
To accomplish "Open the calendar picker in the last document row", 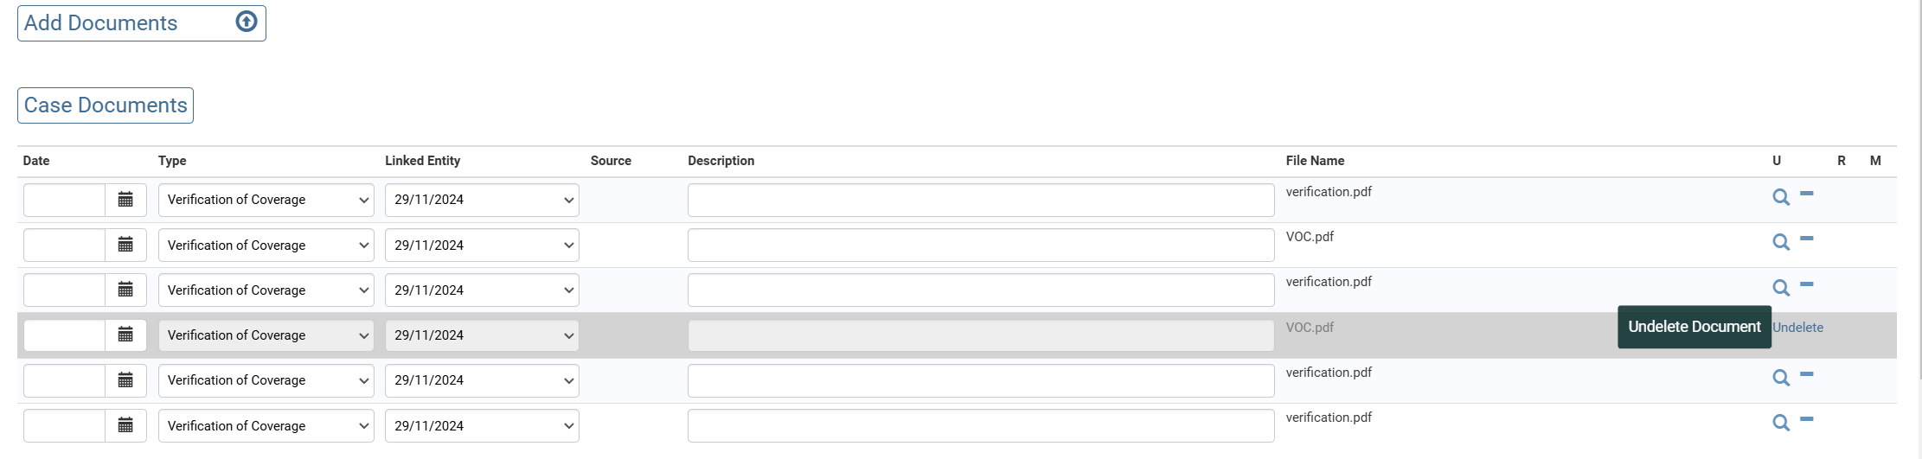I will click(x=125, y=425).
